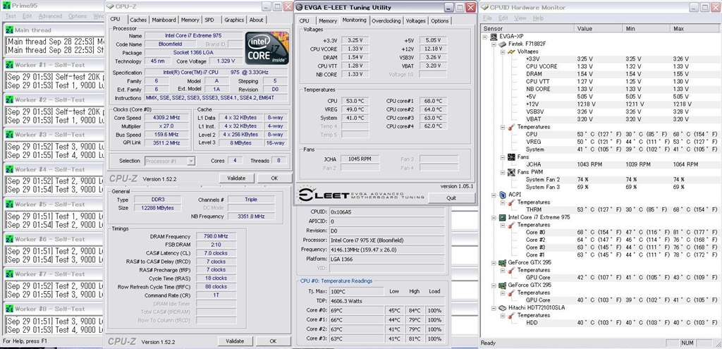Click the Hitachi hard drive icon
The image size is (722, 349).
(503, 307)
